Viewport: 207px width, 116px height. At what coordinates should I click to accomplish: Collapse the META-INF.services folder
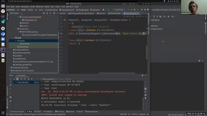pos(18,32)
